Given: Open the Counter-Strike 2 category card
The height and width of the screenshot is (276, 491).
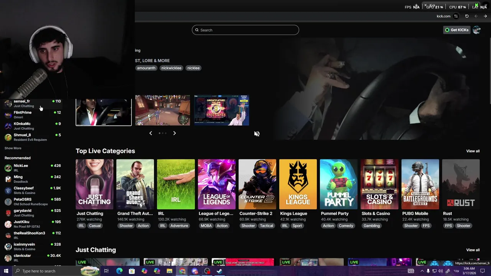Looking at the screenshot, I should [257, 184].
